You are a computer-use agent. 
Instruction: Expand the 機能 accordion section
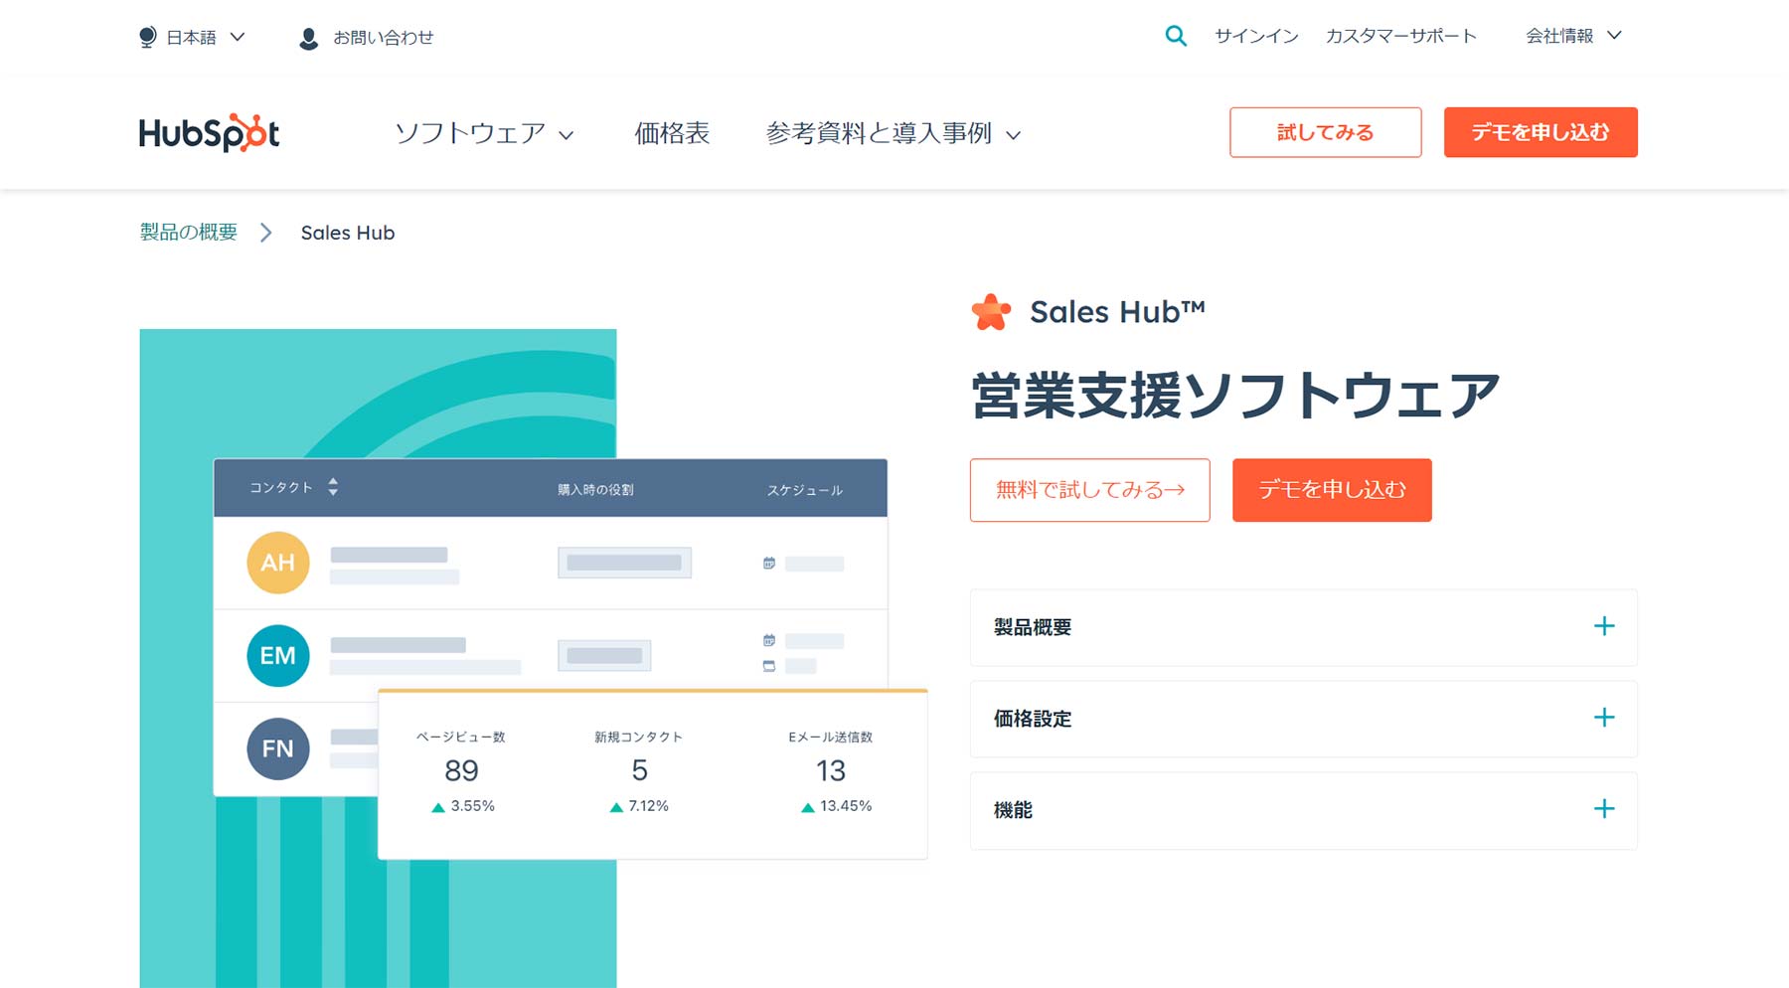[x=1304, y=810]
